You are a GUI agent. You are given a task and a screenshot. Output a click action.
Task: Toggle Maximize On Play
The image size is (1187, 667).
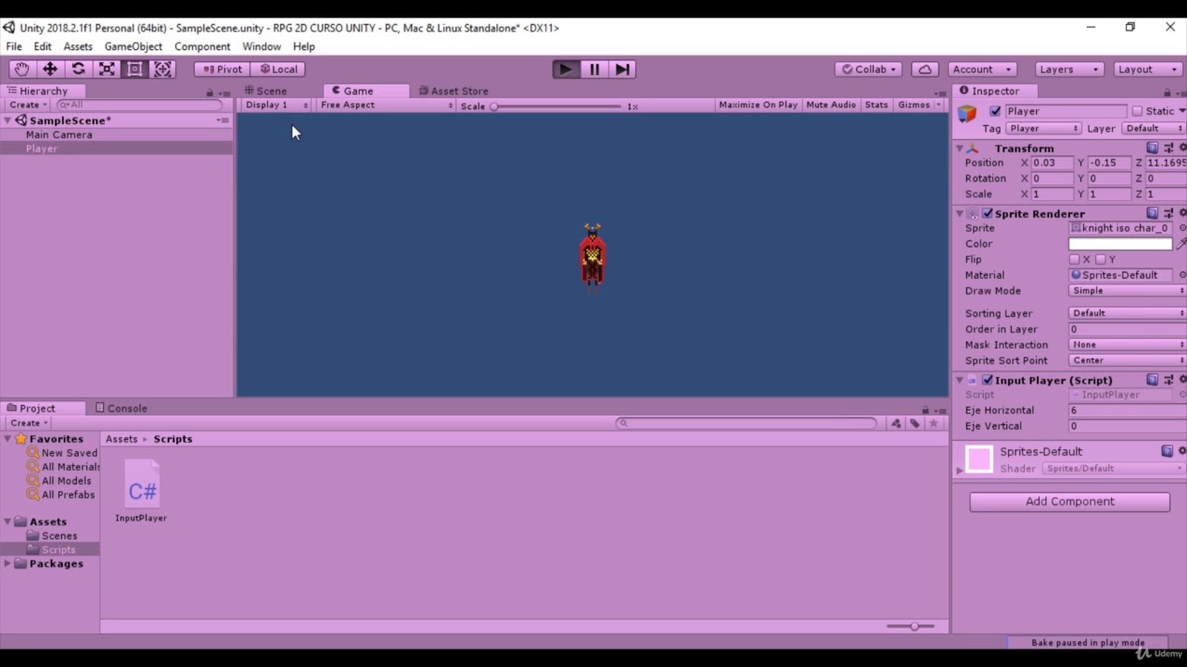[x=758, y=105]
